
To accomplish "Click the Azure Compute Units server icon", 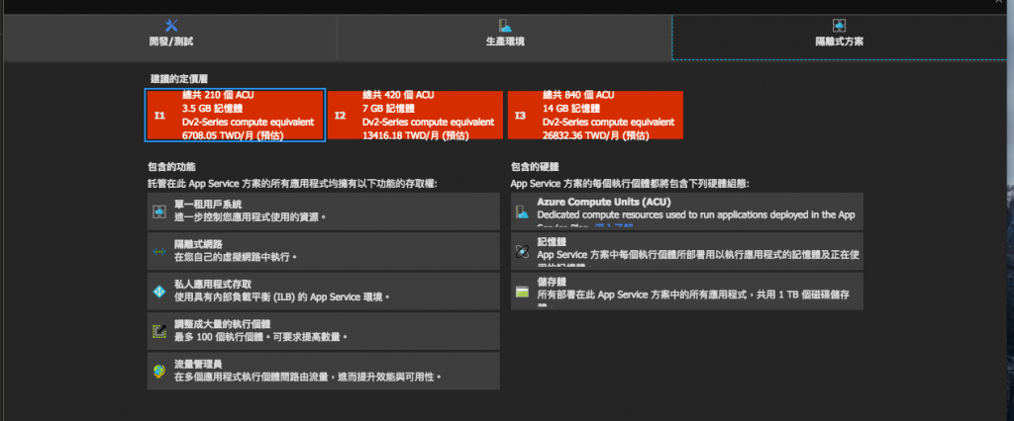I will [522, 211].
